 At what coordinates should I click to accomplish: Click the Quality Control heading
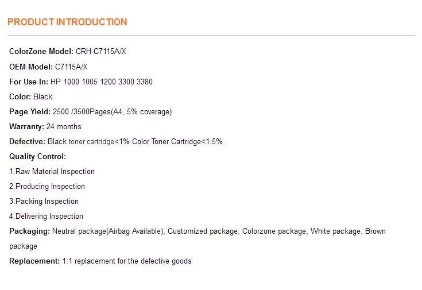coord(38,156)
